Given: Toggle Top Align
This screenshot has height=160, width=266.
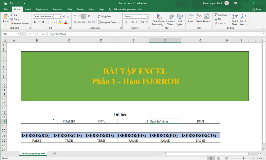Looking at the screenshot, I should pyautogui.click(x=75, y=16).
